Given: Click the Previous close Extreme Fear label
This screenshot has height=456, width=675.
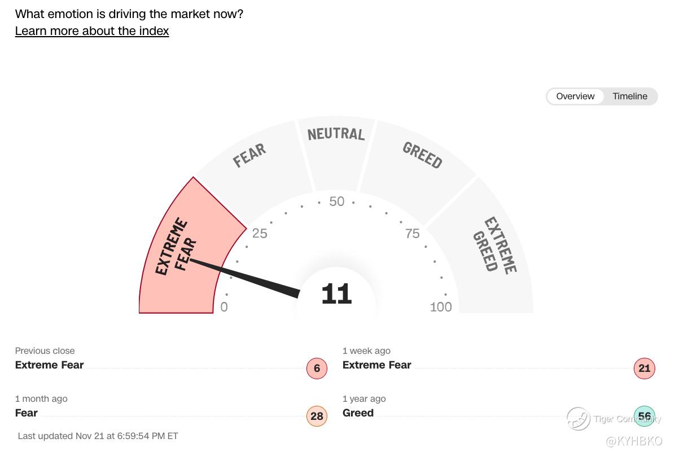Looking at the screenshot, I should point(49,365).
